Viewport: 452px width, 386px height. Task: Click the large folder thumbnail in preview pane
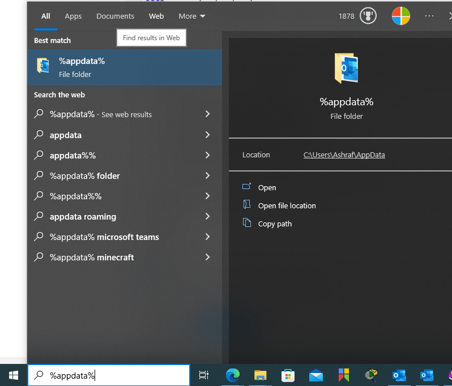346,68
